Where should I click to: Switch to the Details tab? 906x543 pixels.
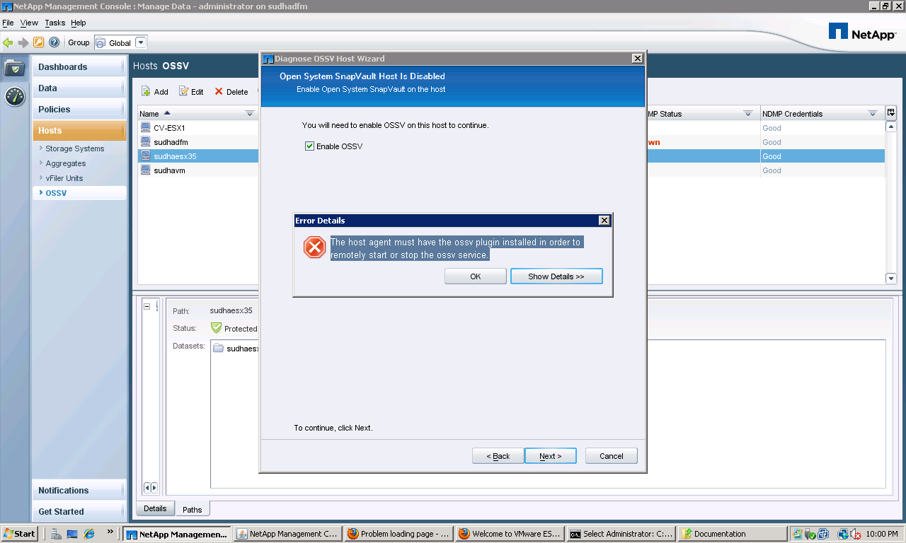[x=155, y=508]
